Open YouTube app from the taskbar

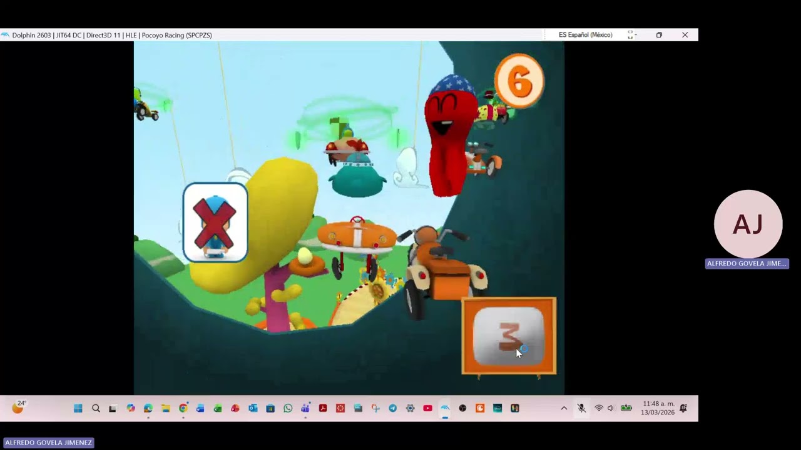[427, 408]
